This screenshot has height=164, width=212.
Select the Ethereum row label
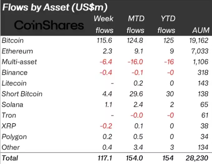coord(17,51)
